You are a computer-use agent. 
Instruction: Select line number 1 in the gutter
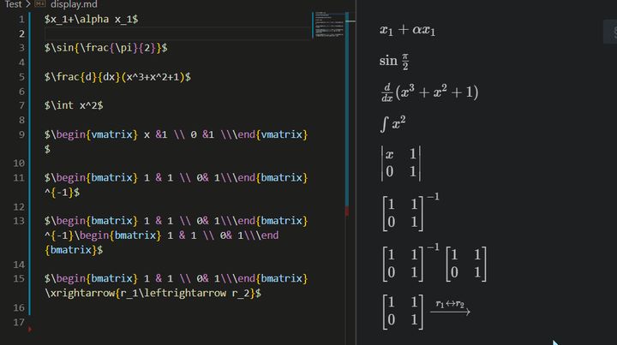[21, 19]
